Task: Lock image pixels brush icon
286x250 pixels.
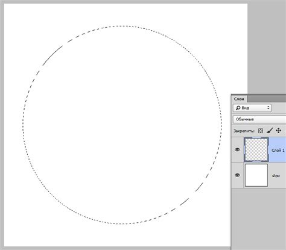Action: [x=270, y=131]
